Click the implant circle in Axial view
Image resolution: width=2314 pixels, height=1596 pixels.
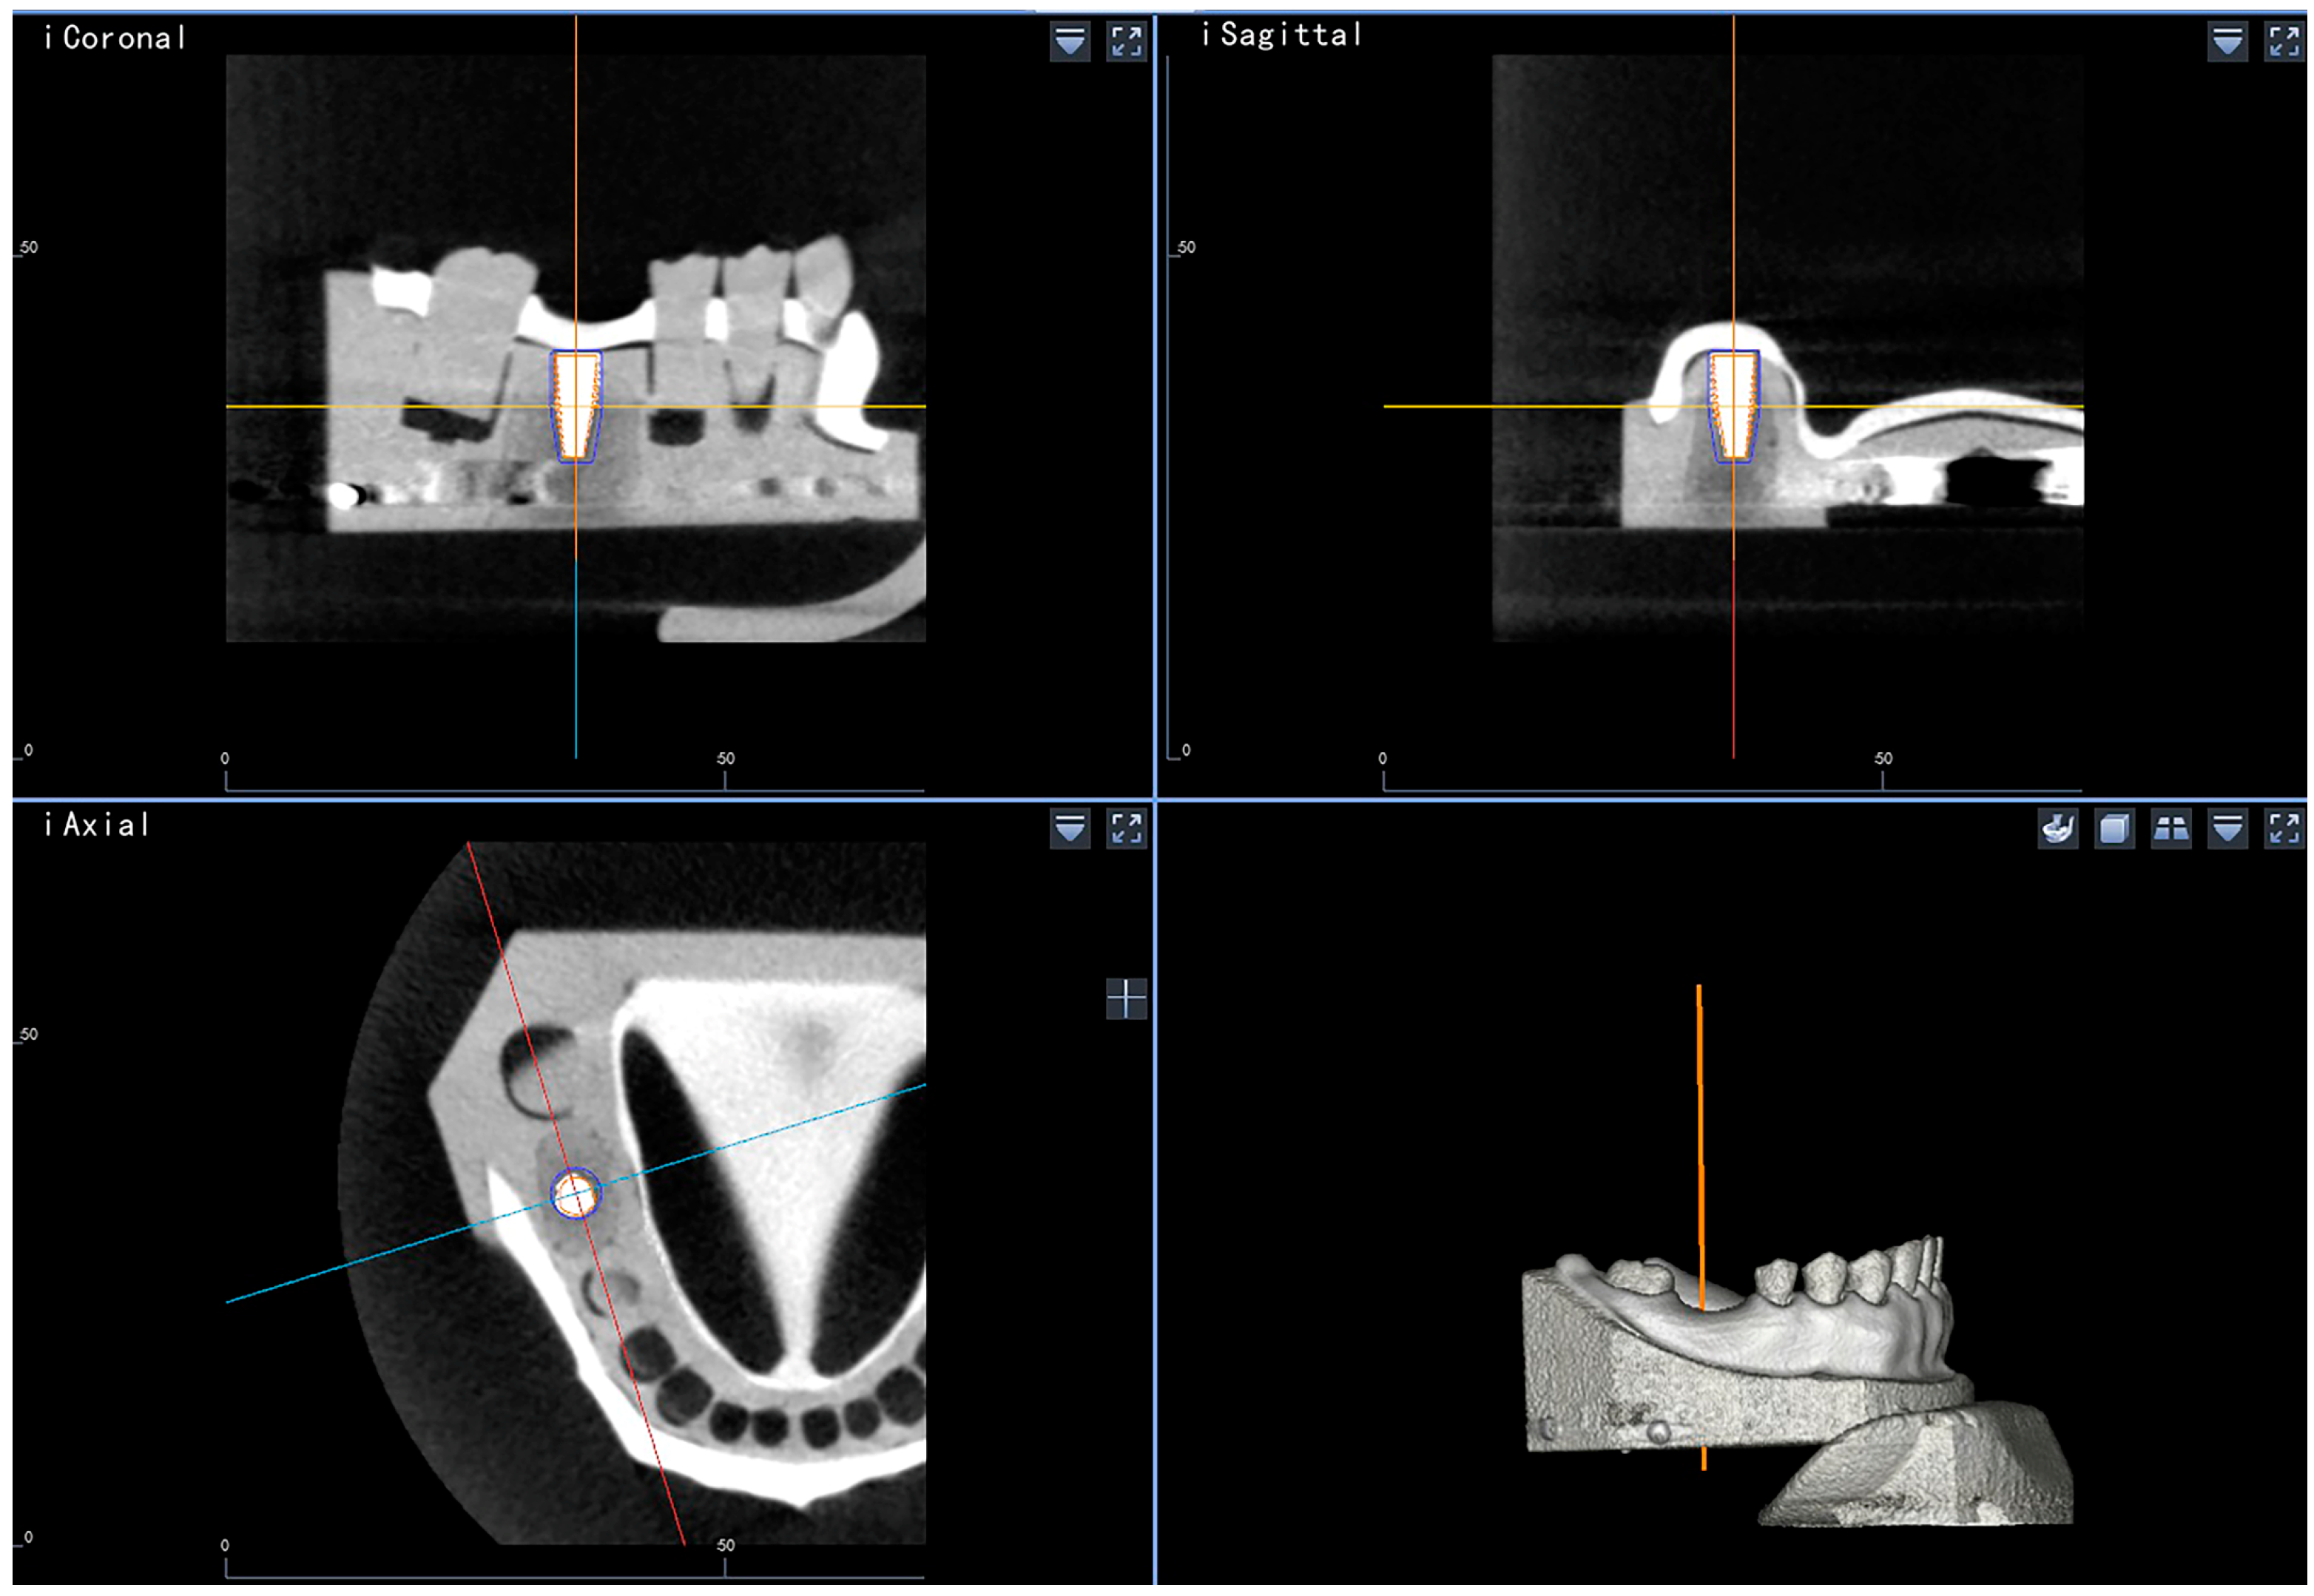point(575,1193)
